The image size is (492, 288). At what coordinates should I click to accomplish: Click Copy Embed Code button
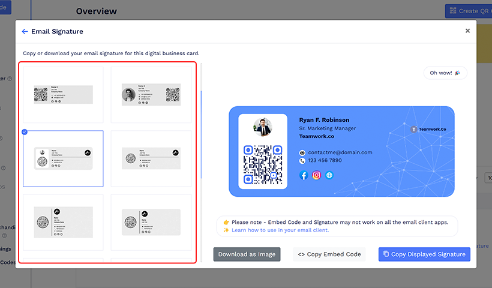tap(329, 254)
